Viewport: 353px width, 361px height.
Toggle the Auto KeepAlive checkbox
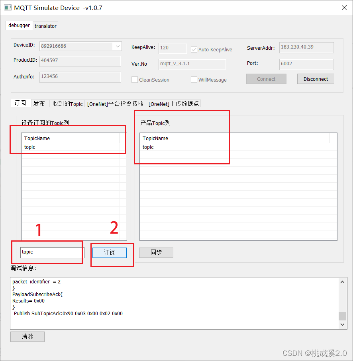pos(194,49)
